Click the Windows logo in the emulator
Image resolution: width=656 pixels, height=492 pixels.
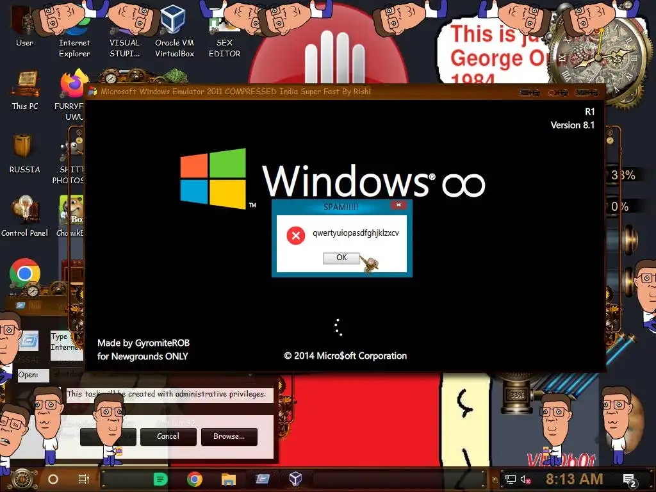[213, 178]
